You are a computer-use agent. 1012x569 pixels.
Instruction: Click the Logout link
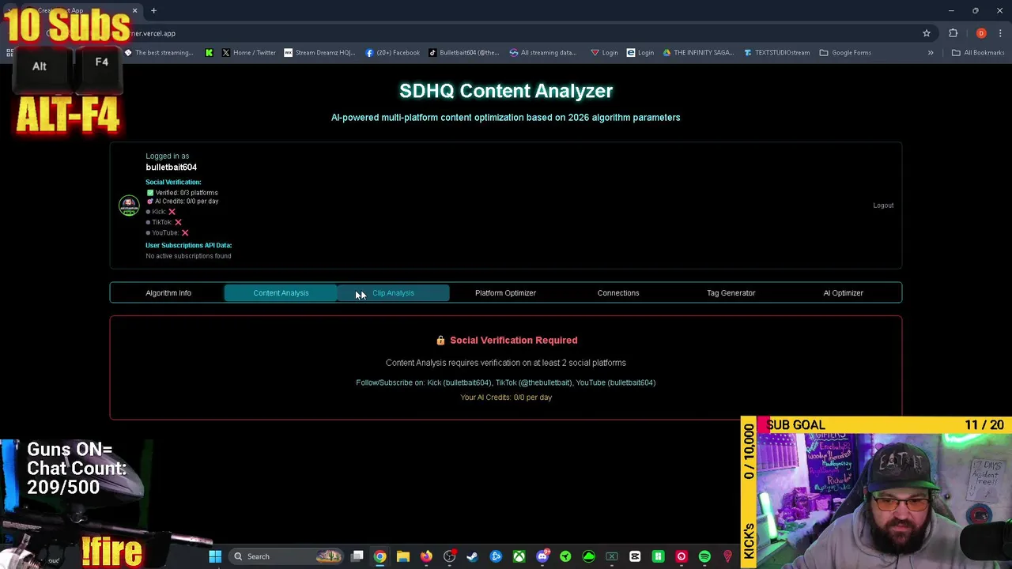click(x=883, y=205)
